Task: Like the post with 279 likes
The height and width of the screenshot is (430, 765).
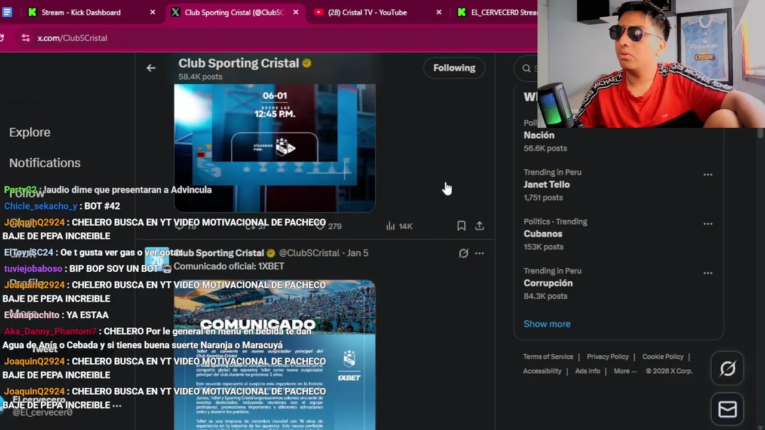Action: pyautogui.click(x=328, y=226)
